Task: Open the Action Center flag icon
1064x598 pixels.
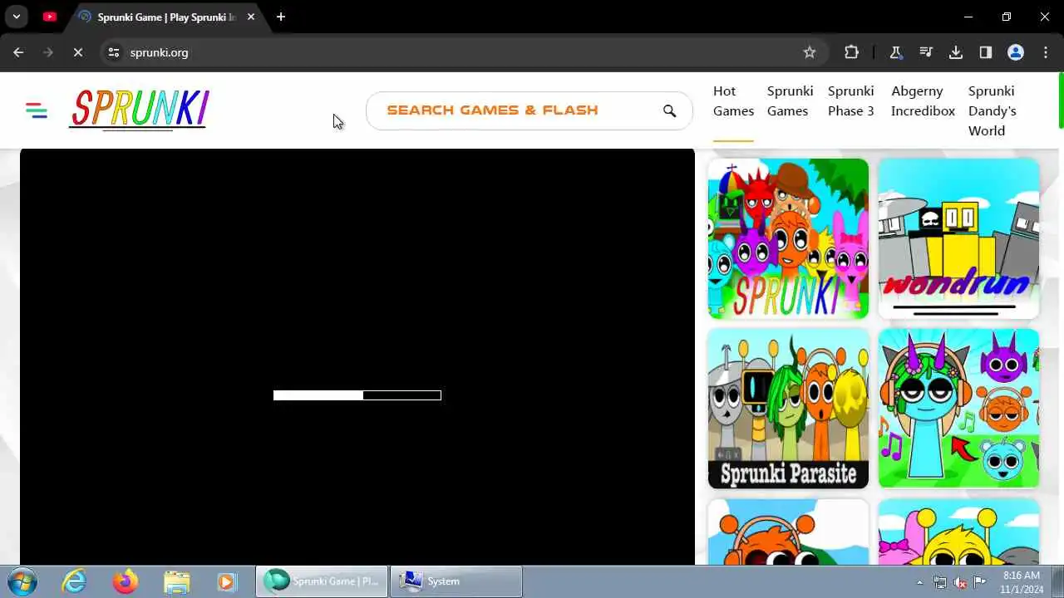Action: click(x=979, y=582)
